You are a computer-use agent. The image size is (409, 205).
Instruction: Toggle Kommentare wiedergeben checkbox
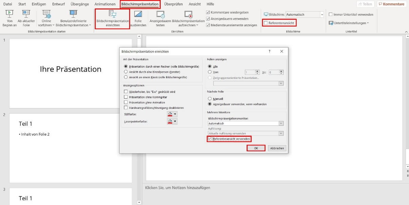(x=208, y=13)
